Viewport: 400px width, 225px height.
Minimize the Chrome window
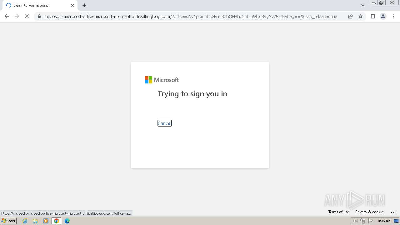coord(374,3)
